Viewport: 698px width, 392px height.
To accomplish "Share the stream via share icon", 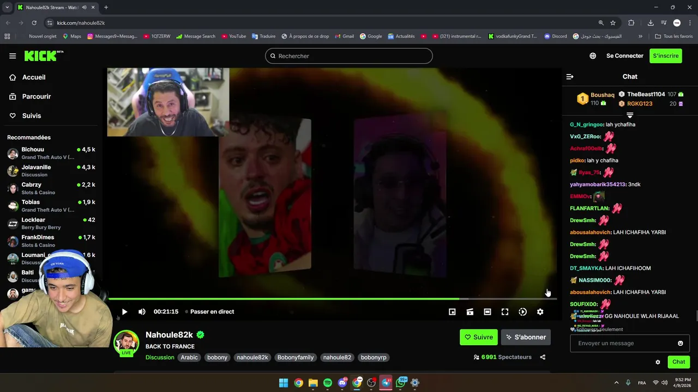I will click(543, 357).
